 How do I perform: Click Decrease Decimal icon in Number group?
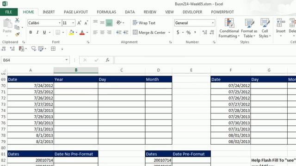coord(212,32)
